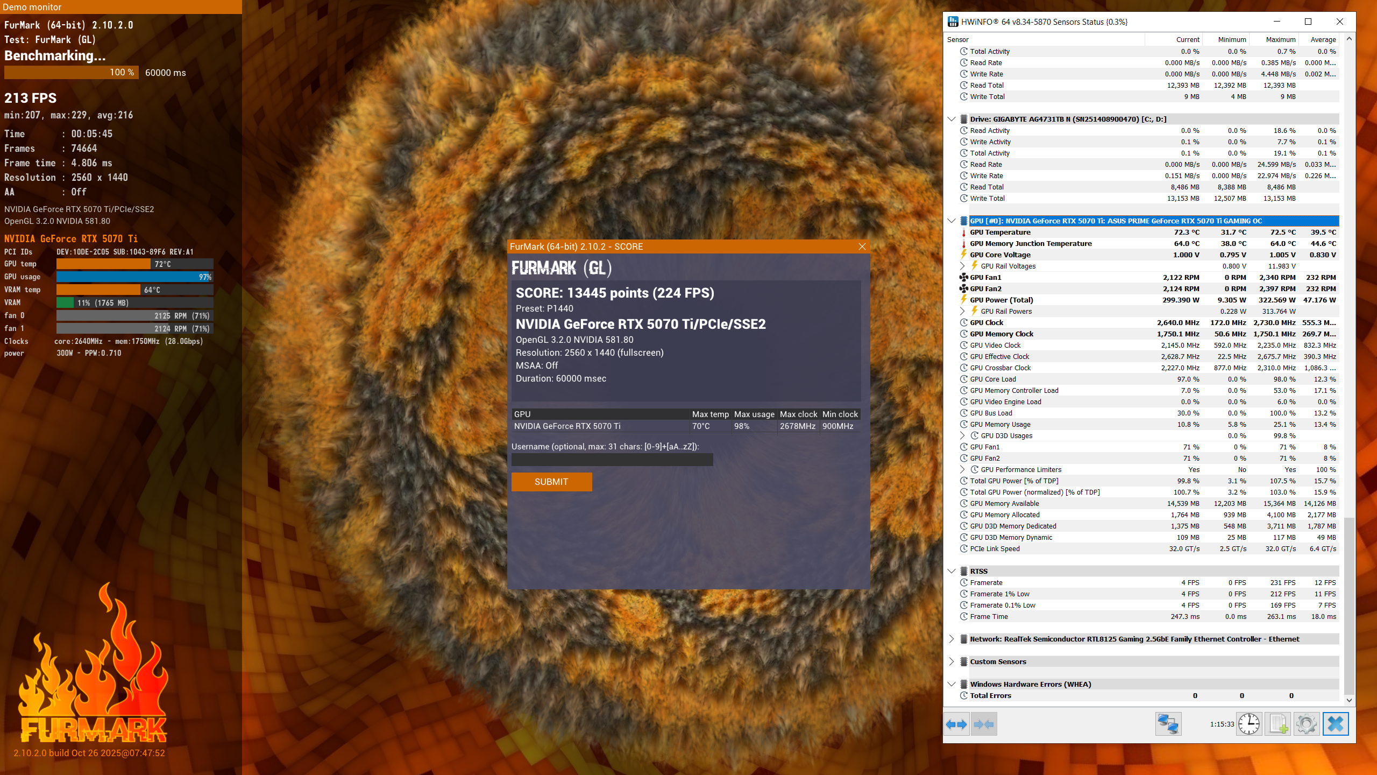Click the HWiNFO app icon in the title bar

[x=953, y=22]
